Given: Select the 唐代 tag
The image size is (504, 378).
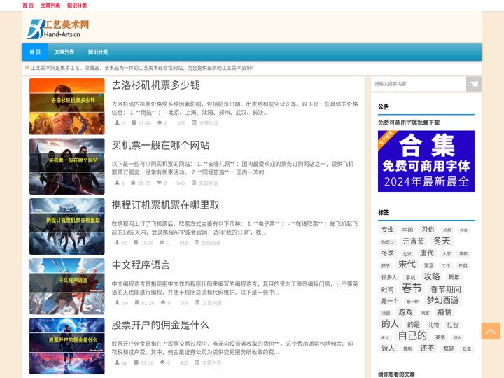Looking at the screenshot, I should tap(427, 253).
